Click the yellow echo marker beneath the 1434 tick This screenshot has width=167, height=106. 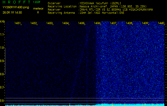[x=70, y=105]
